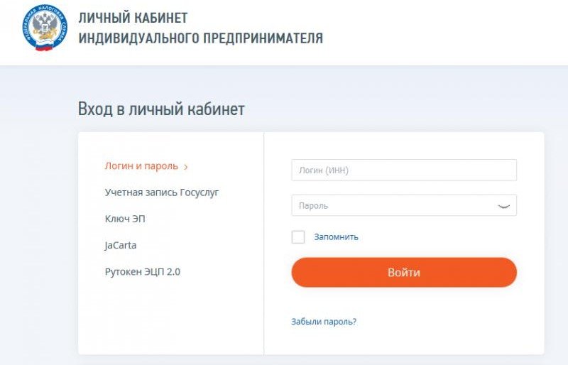Choose Учетная запись Госуслуг login option
The image size is (568, 365).
[161, 192]
